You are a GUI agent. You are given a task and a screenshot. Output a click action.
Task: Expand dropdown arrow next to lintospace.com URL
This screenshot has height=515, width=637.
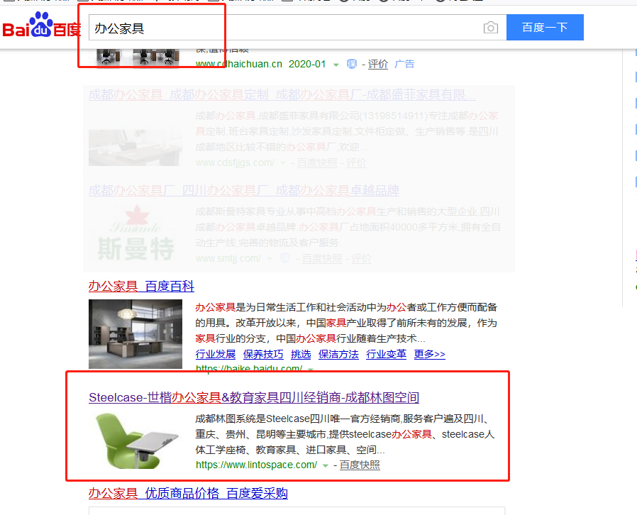click(326, 465)
